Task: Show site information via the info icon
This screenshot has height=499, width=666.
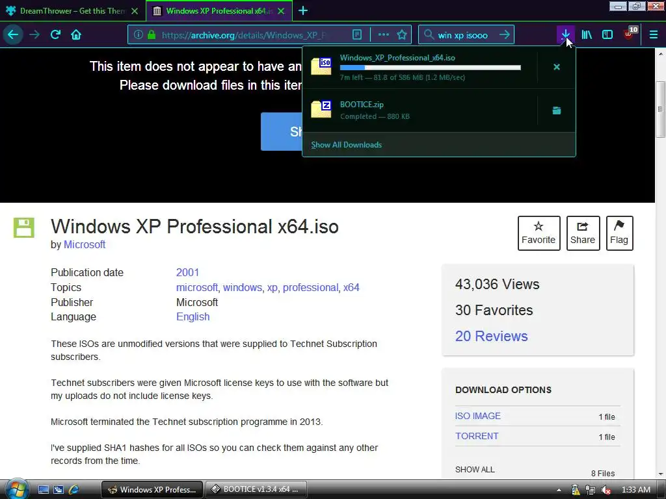Action: (x=138, y=34)
